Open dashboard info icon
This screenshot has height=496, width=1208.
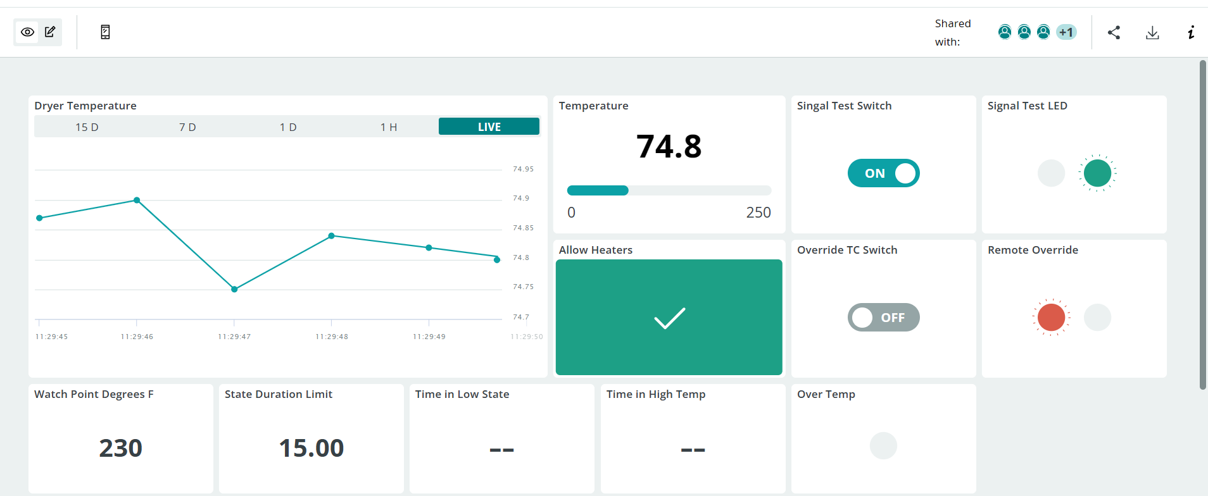coord(1191,32)
